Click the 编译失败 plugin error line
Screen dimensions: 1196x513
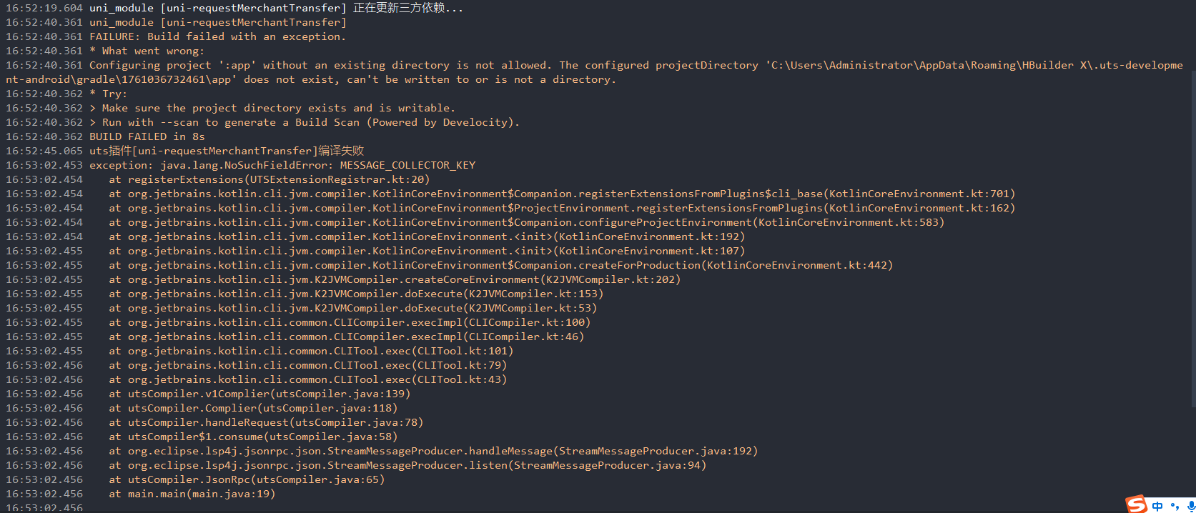(x=226, y=151)
